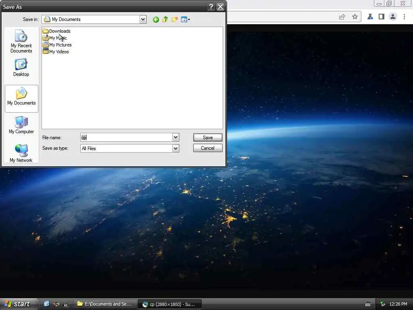Select the My Music folder
The width and height of the screenshot is (413, 310).
(55, 38)
